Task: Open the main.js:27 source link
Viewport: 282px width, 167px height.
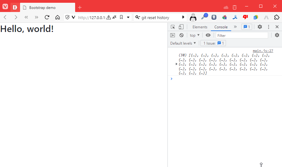Action: pos(263,51)
